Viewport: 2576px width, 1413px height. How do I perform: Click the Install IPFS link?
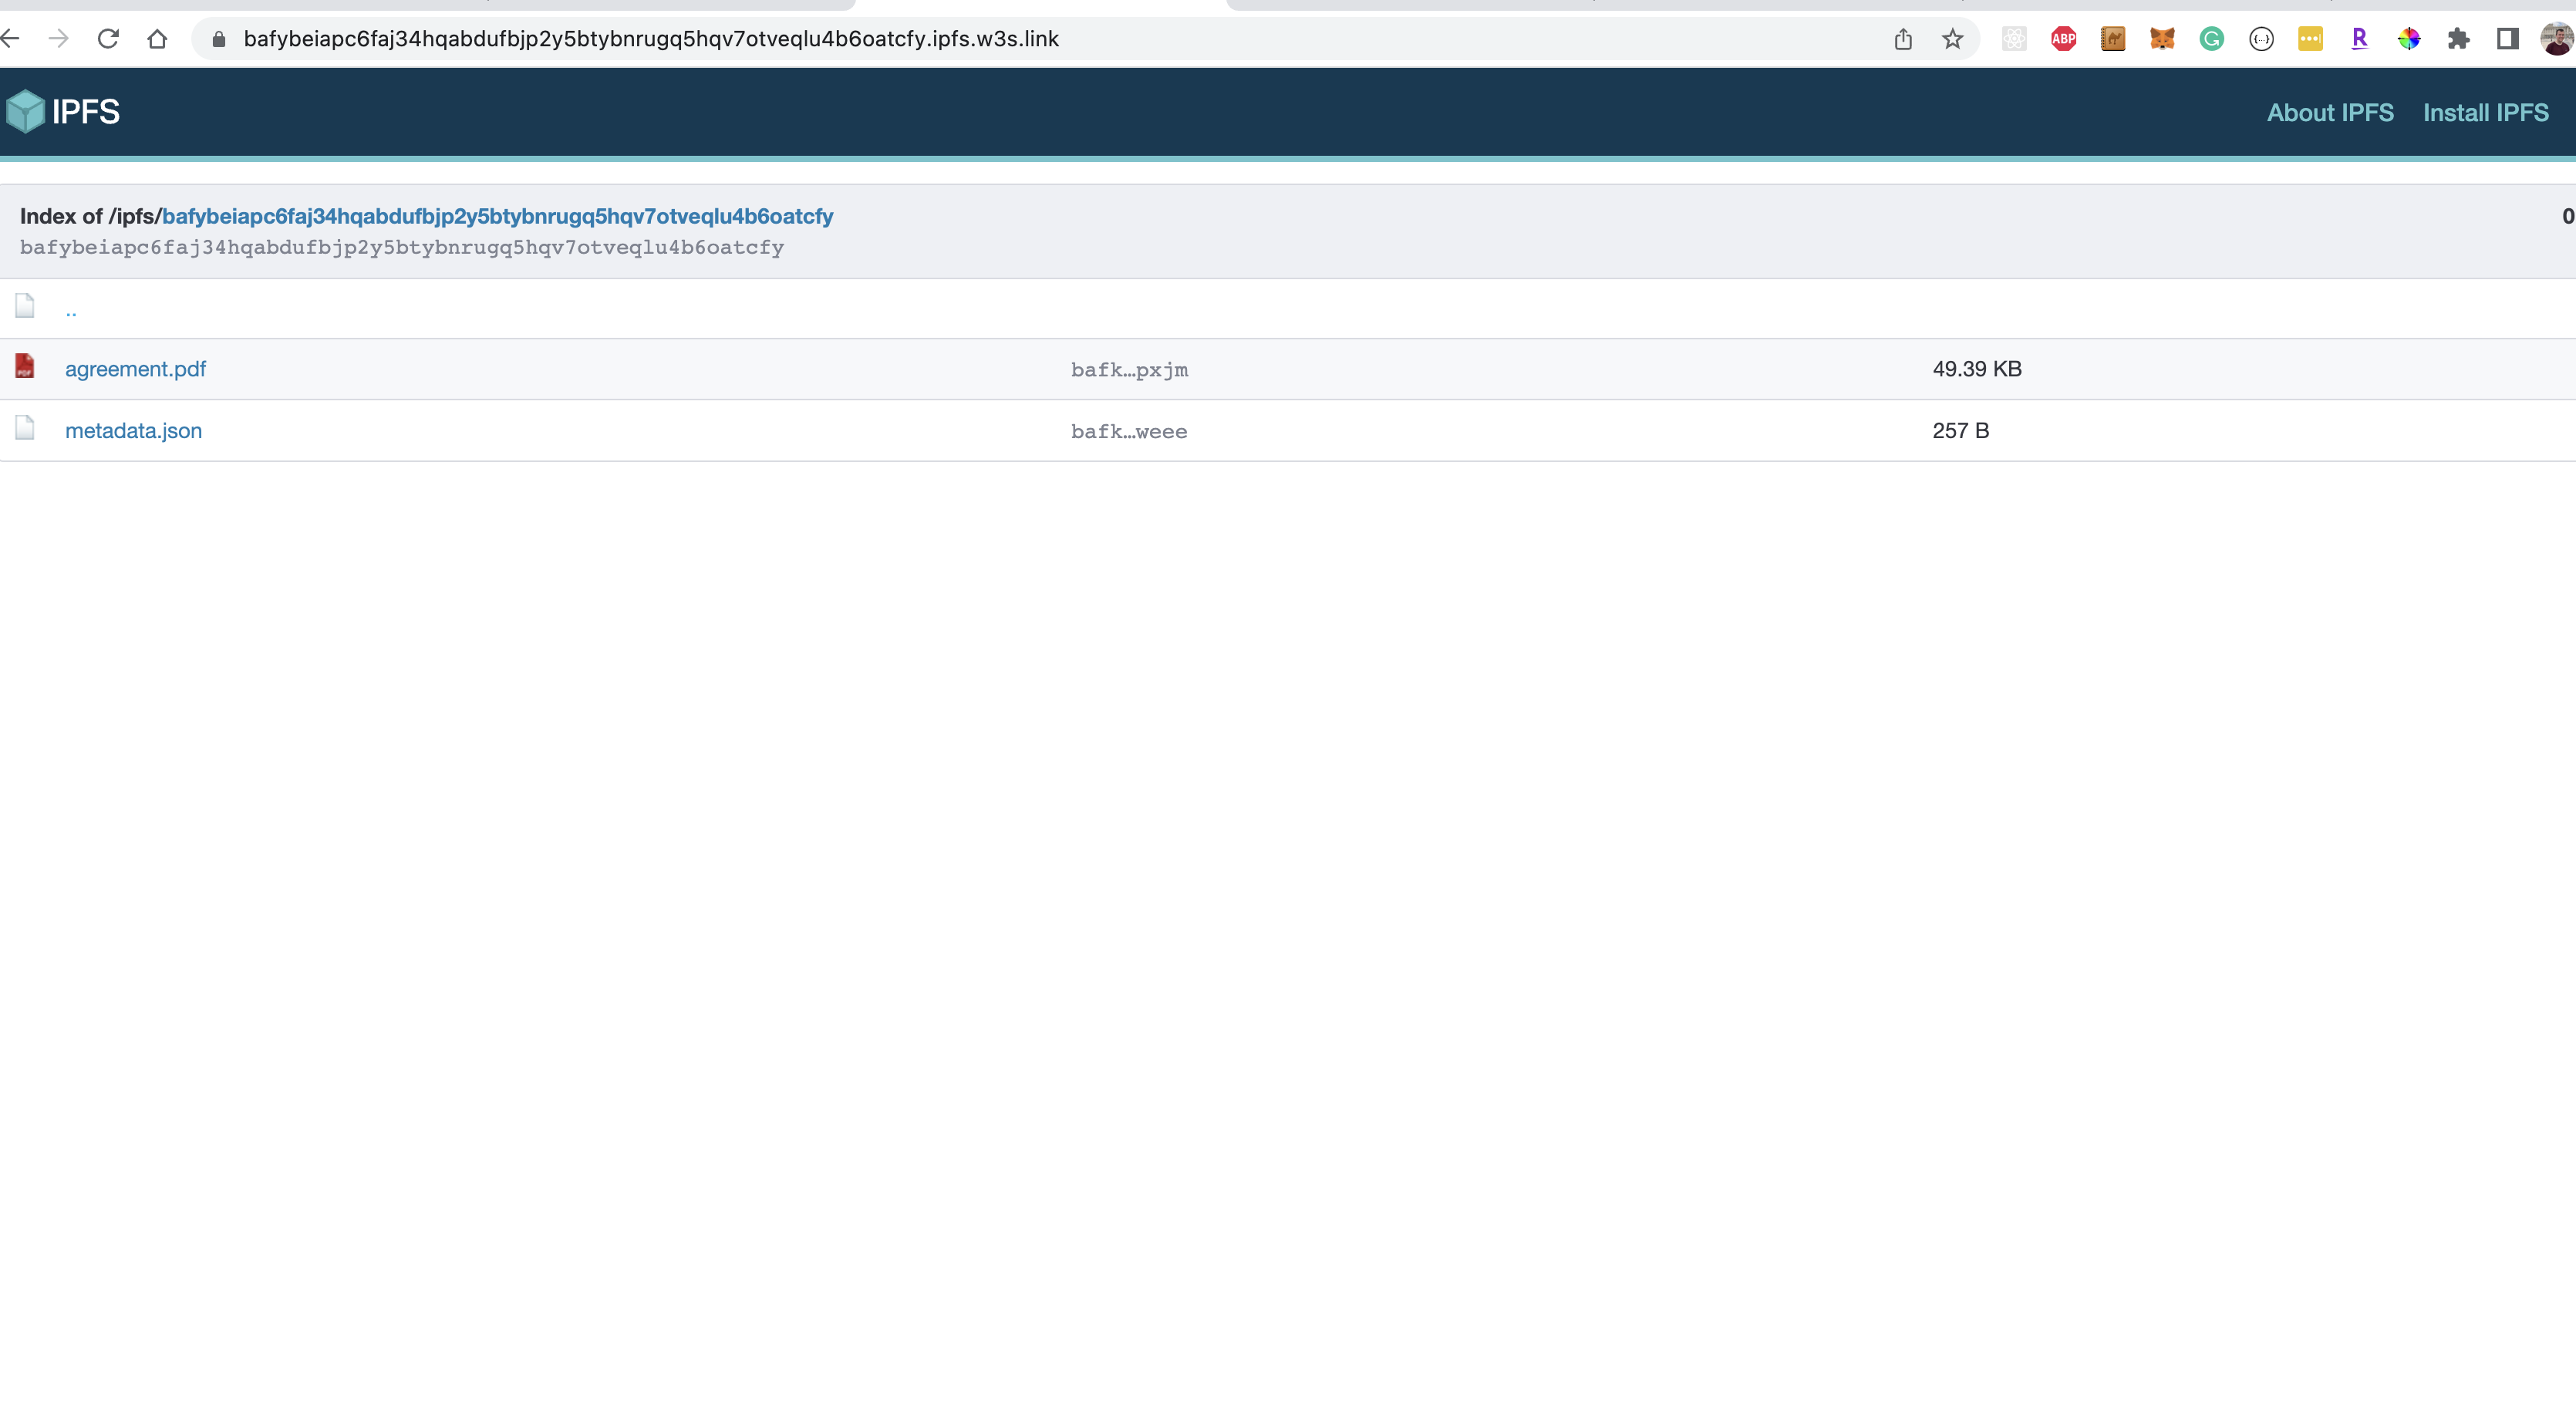pyautogui.click(x=2485, y=113)
